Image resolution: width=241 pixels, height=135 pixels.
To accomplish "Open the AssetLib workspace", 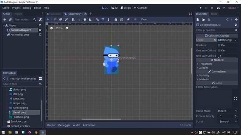I will (140, 8).
